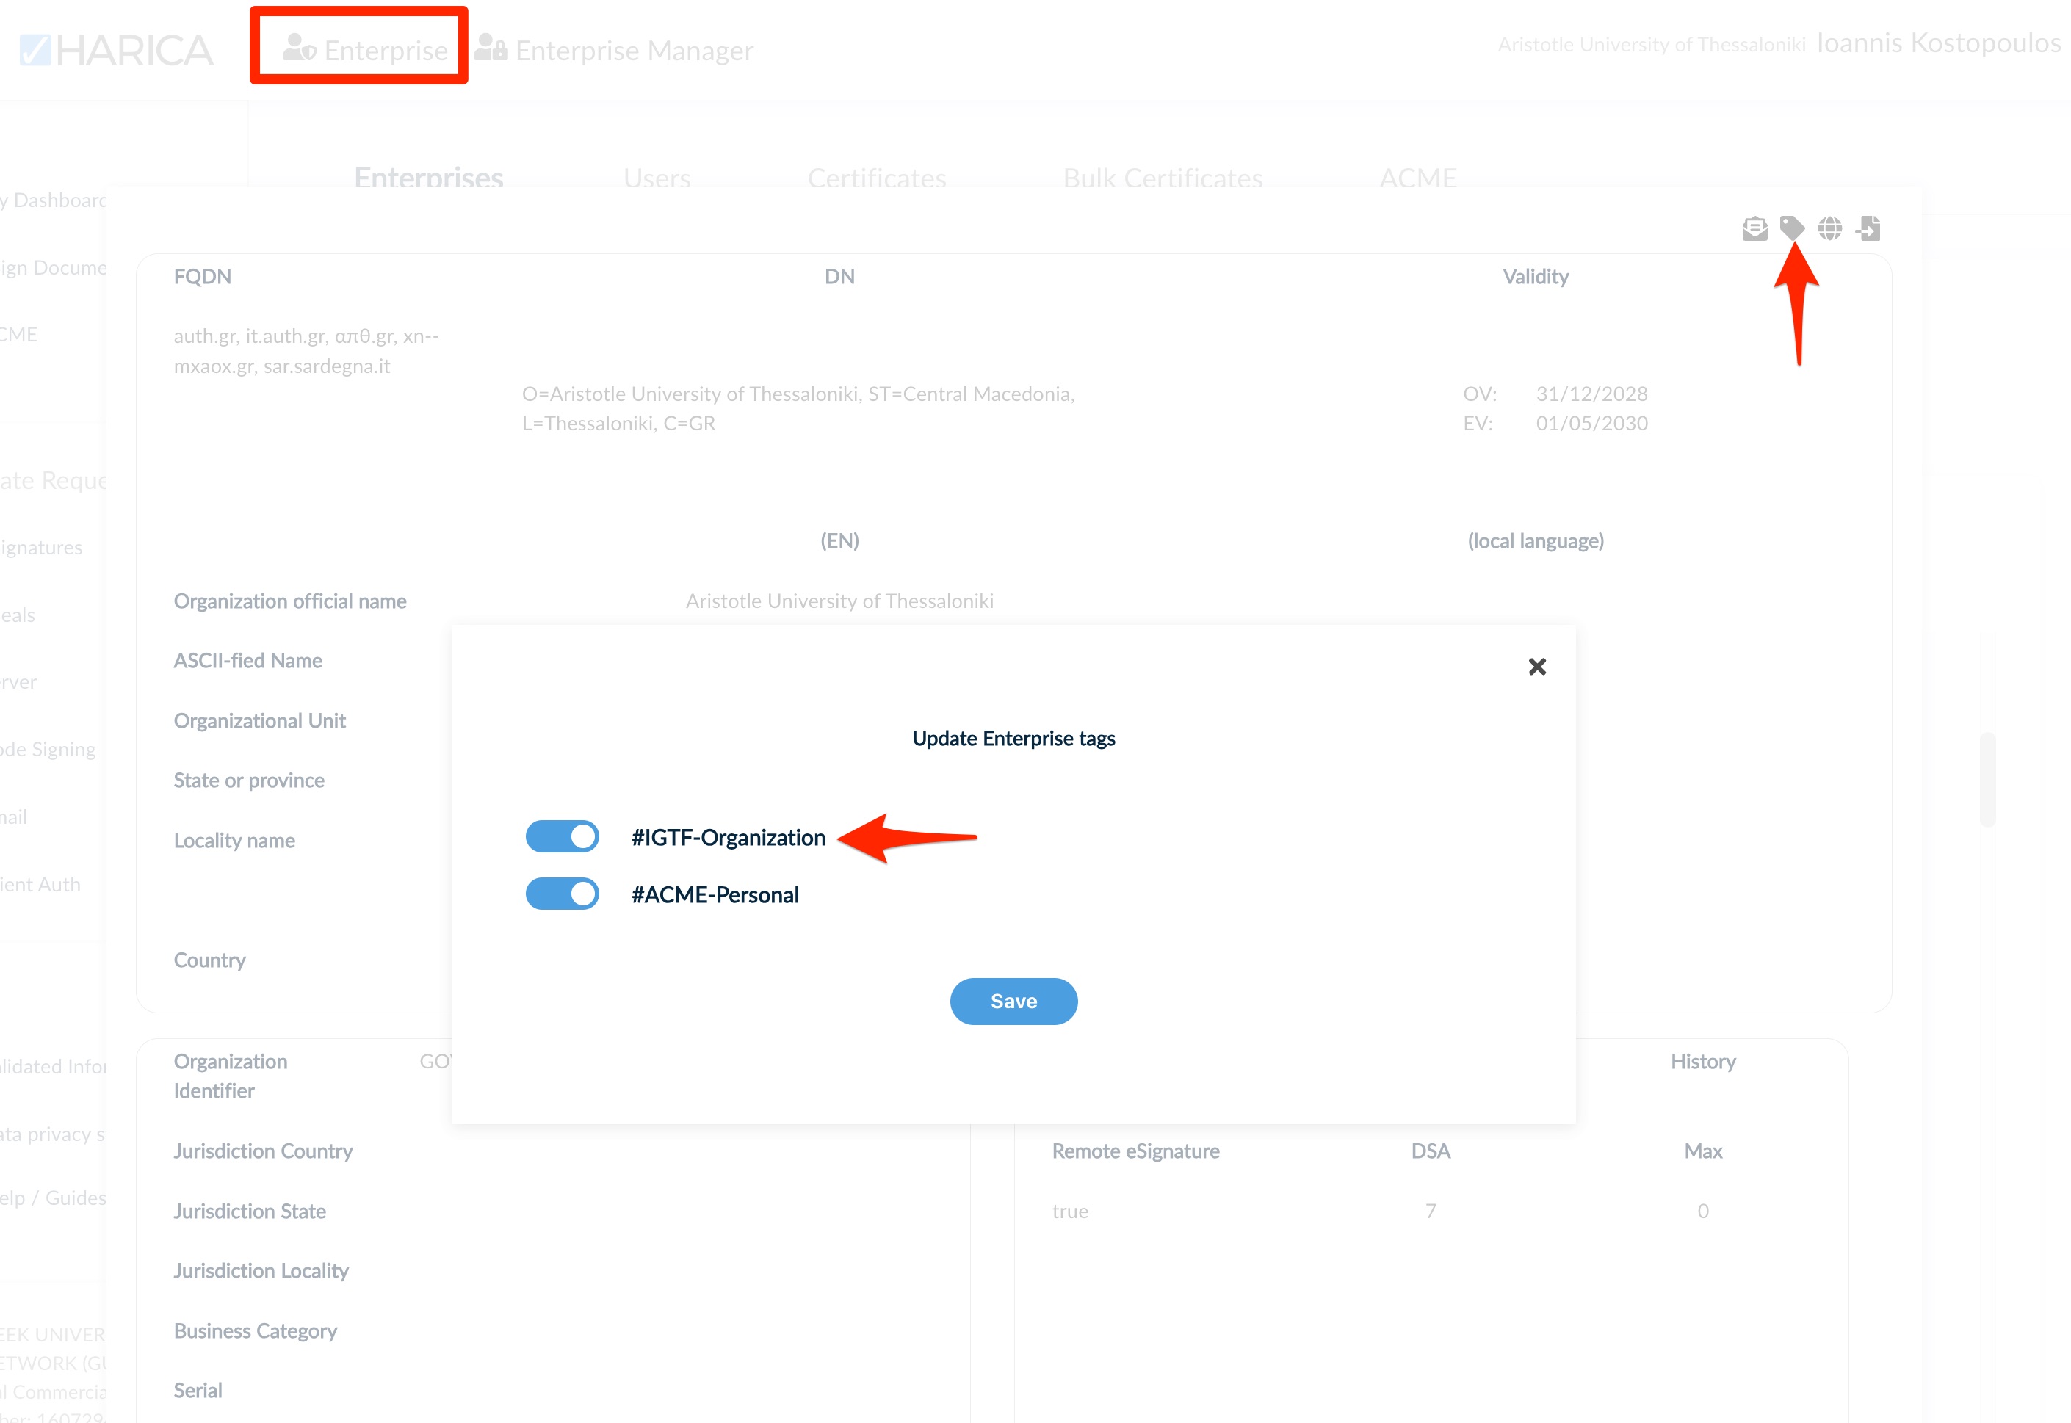Viewport: 2071px width, 1423px height.
Task: Click the tag icon for enterprise tags
Action: 1791,228
